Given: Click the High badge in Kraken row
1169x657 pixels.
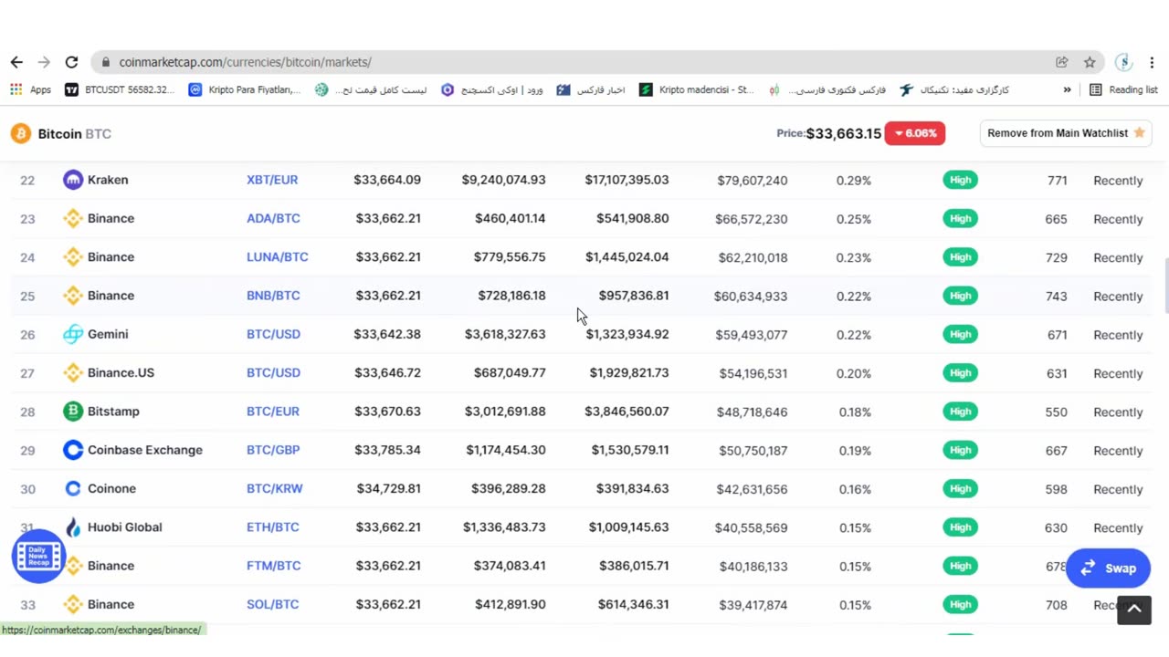Looking at the screenshot, I should pyautogui.click(x=960, y=180).
